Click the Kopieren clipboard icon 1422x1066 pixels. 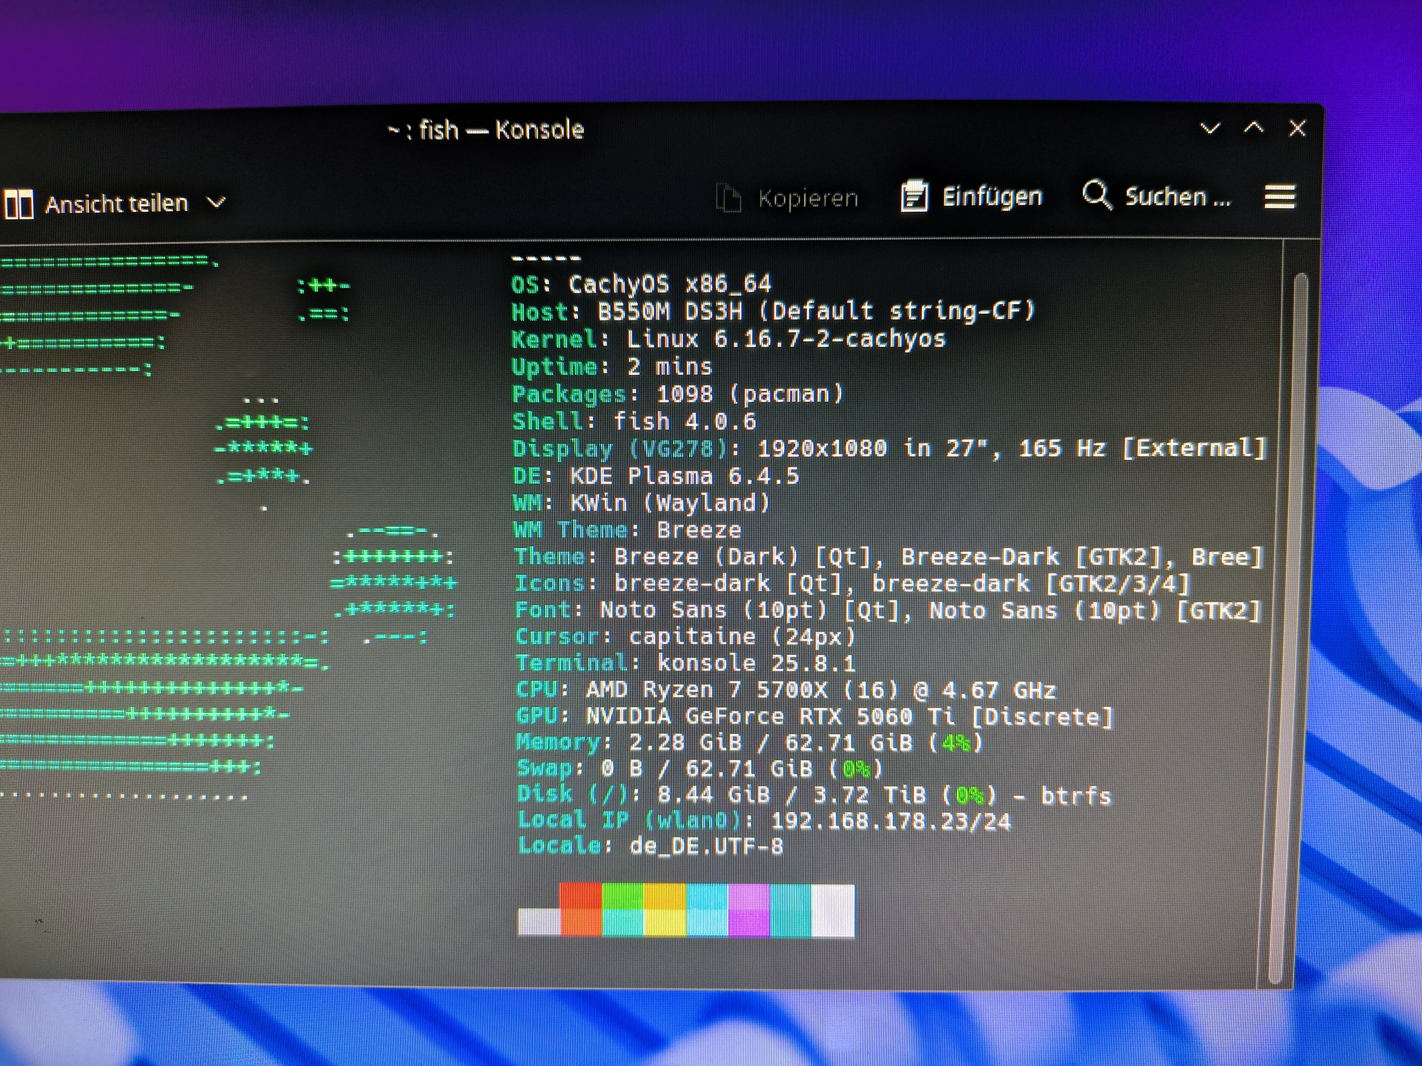click(x=728, y=198)
